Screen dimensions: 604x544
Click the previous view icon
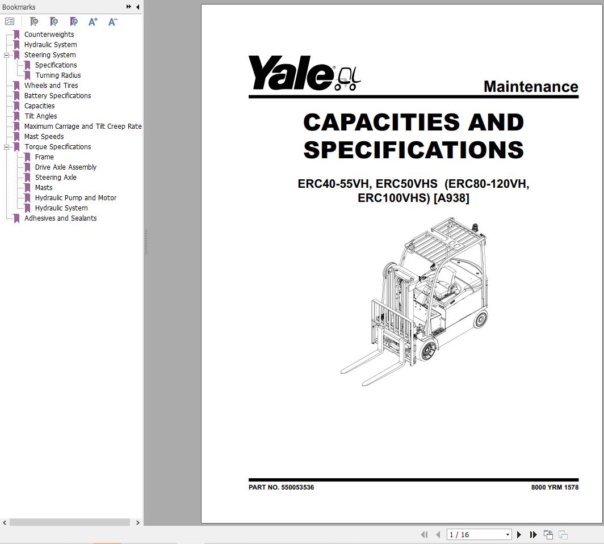[548, 534]
